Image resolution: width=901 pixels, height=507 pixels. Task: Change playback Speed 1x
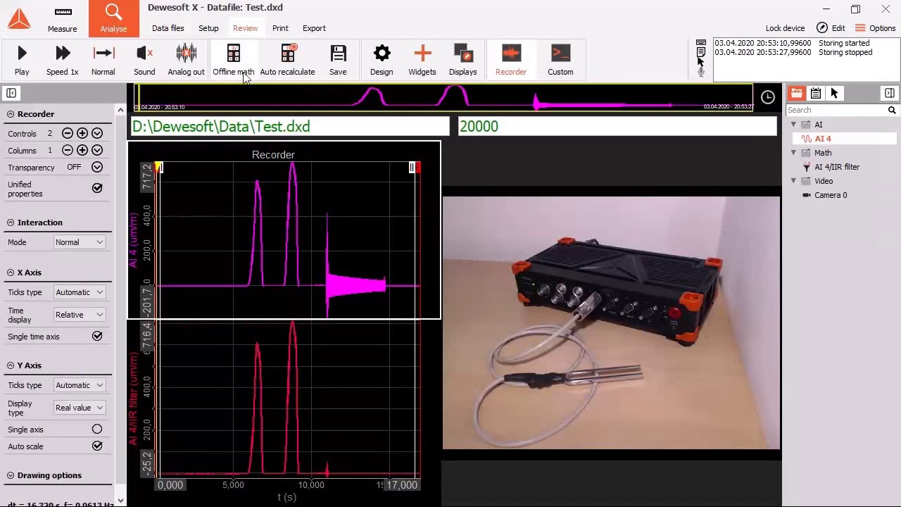pos(62,60)
